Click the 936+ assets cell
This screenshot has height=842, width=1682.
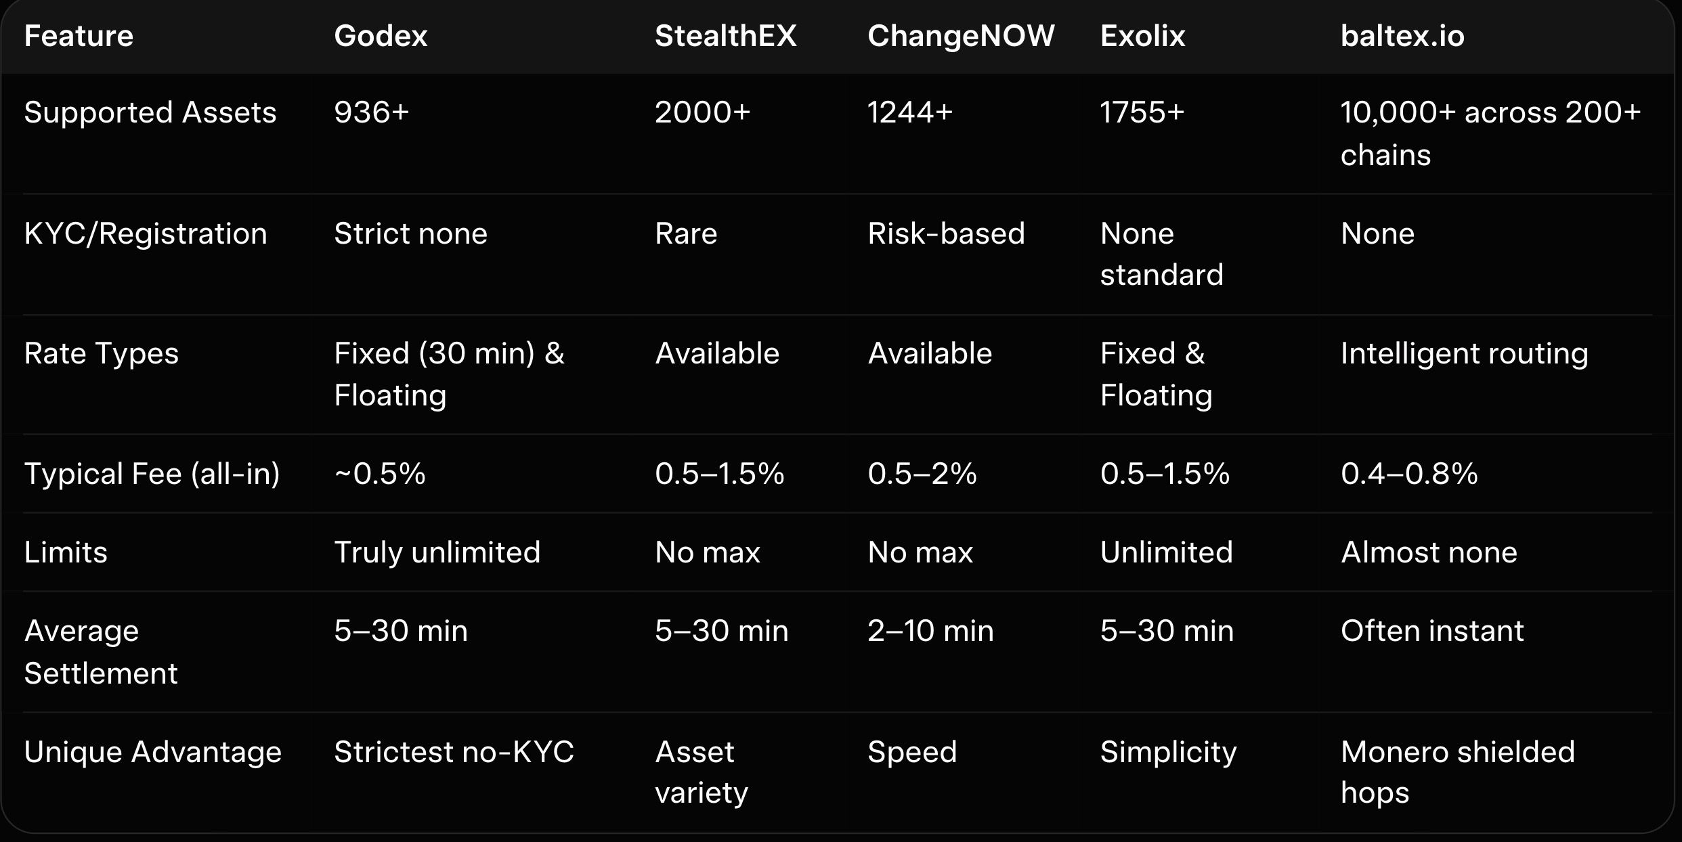371,112
